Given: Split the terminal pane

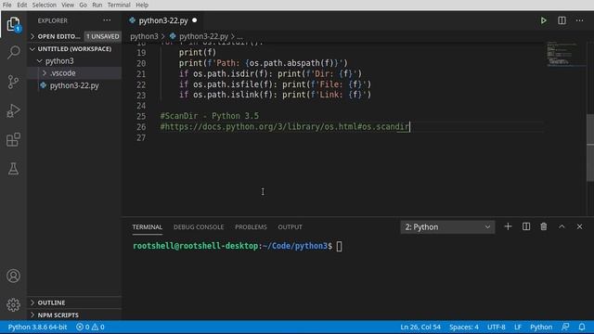Looking at the screenshot, I should point(526,226).
